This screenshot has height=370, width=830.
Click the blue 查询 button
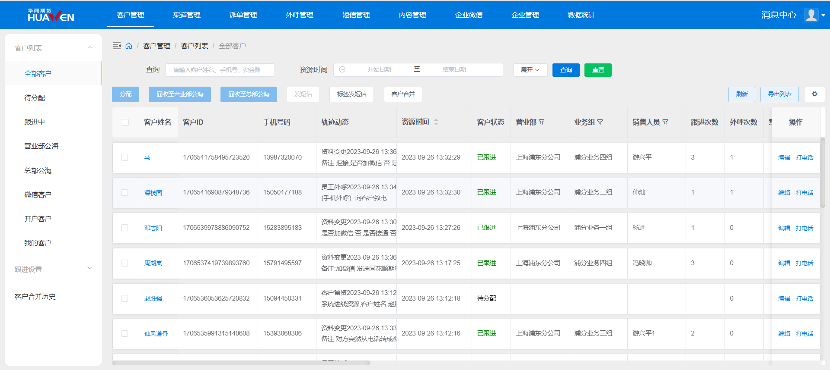566,70
